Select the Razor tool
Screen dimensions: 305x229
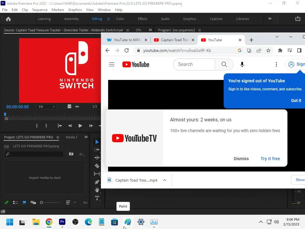pos(97,166)
